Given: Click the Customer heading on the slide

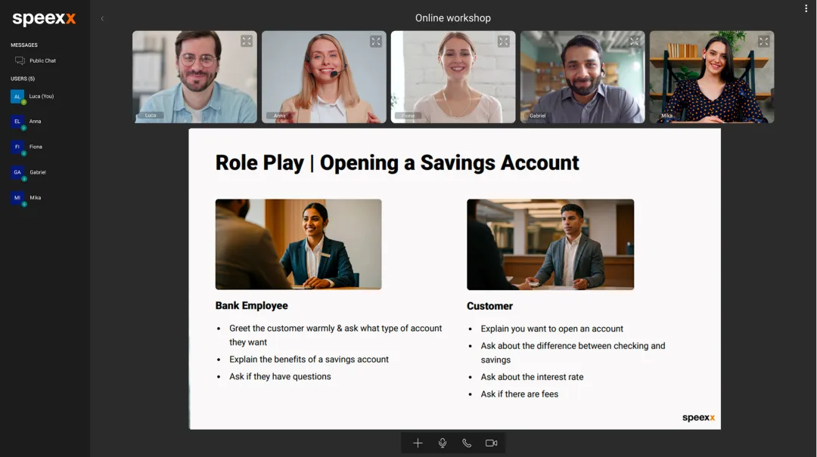Looking at the screenshot, I should [x=489, y=306].
